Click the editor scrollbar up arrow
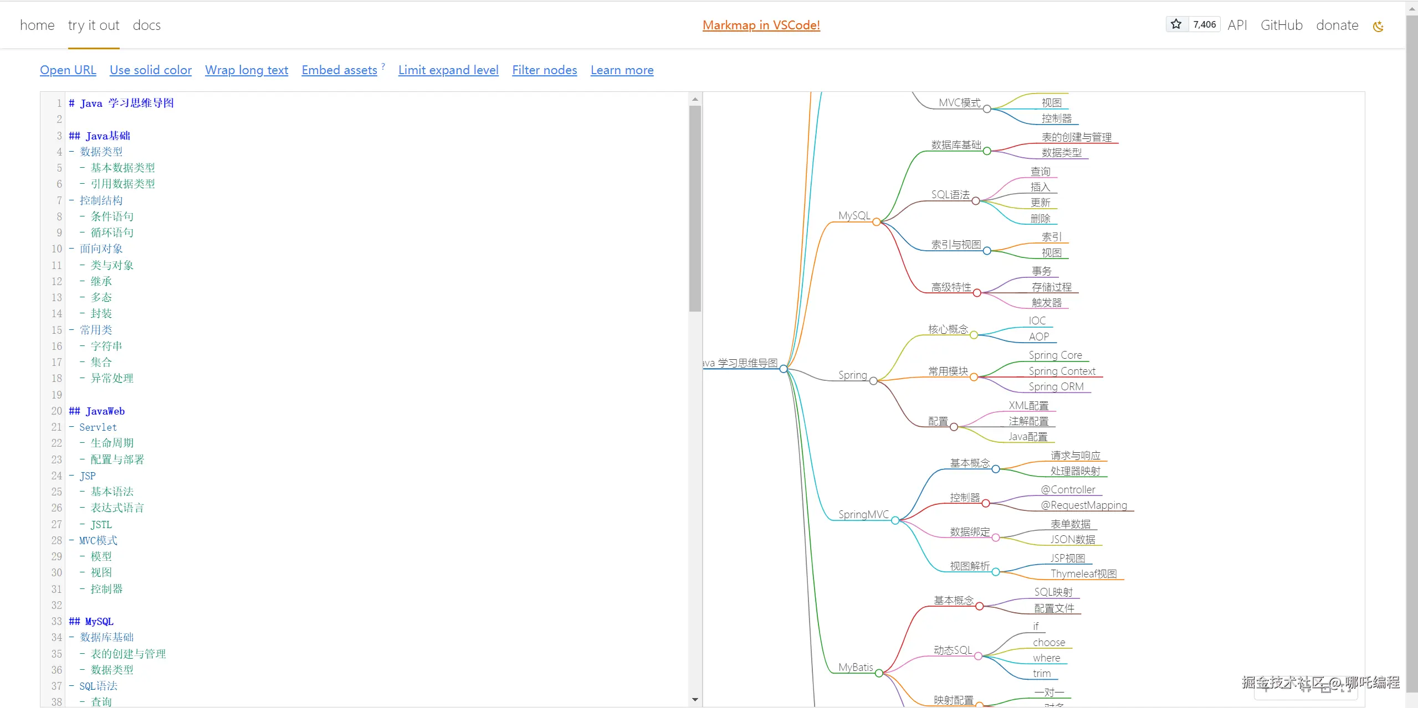Viewport: 1418px width, 708px height. (x=695, y=99)
